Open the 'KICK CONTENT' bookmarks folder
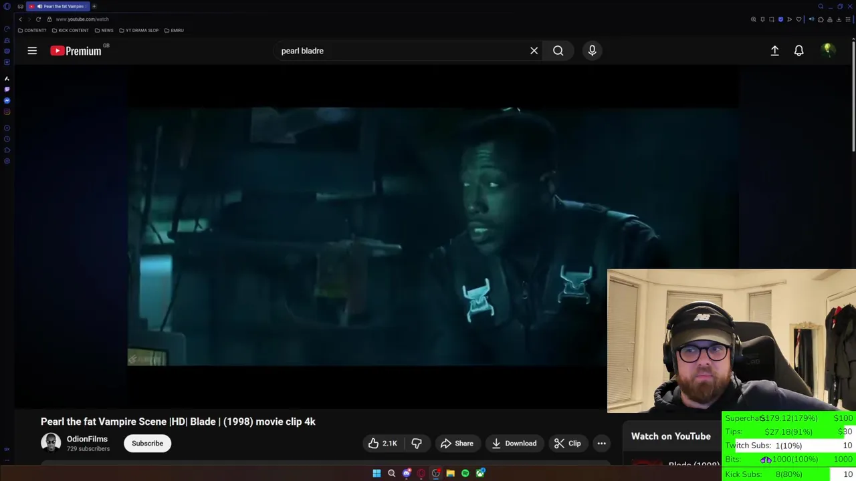Image resolution: width=856 pixels, height=481 pixels. pos(70,30)
